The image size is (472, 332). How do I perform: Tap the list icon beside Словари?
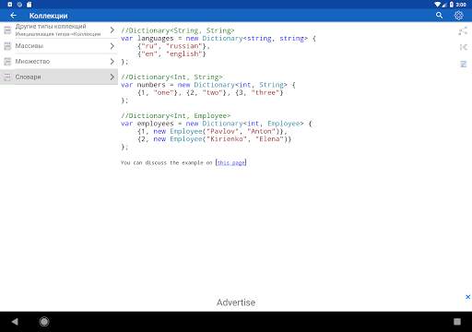[7, 77]
